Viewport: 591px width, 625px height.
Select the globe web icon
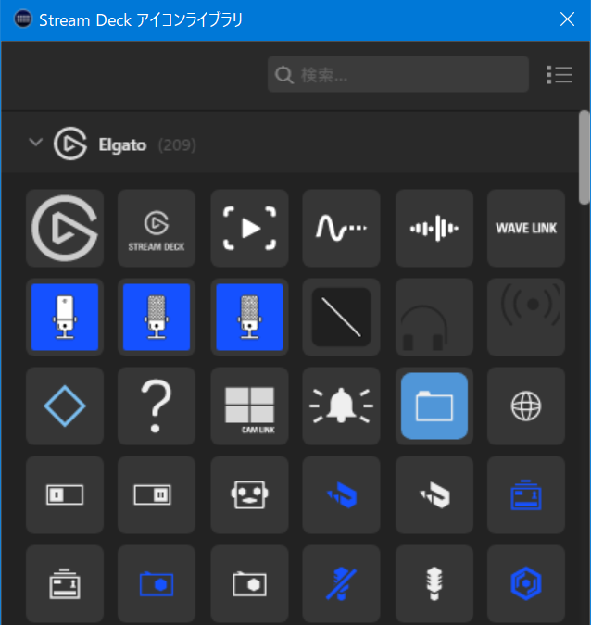click(526, 406)
